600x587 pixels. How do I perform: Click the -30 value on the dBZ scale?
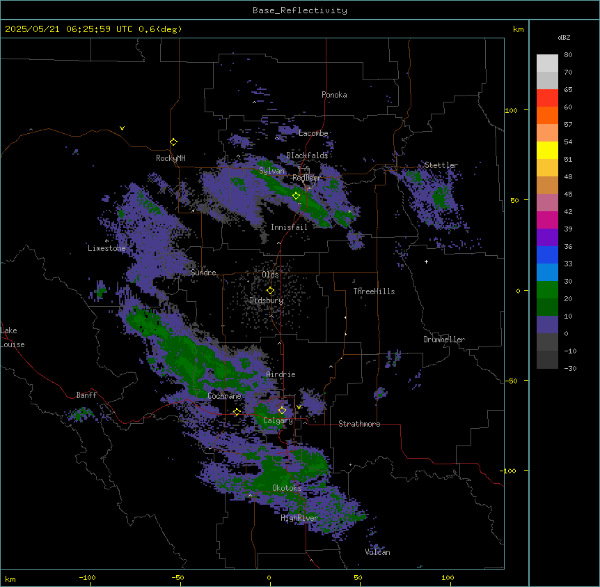570,368
